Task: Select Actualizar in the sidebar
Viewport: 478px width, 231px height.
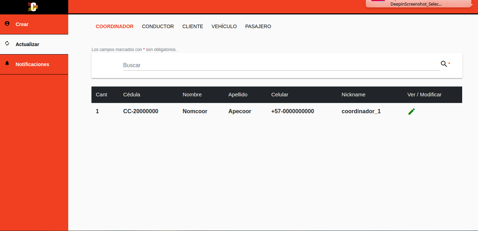Action: [34, 44]
